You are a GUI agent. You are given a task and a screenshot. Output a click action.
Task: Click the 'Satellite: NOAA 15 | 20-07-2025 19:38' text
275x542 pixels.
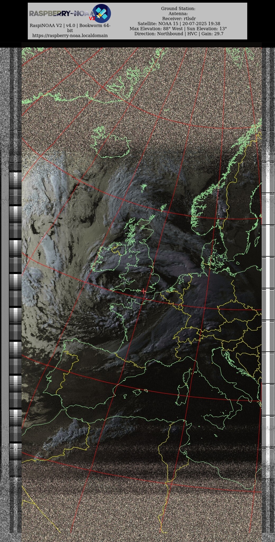(x=179, y=24)
